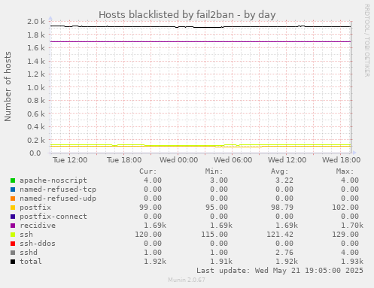Click the ssh-ddos red legend swatch
The image size is (374, 288).
tap(13, 244)
